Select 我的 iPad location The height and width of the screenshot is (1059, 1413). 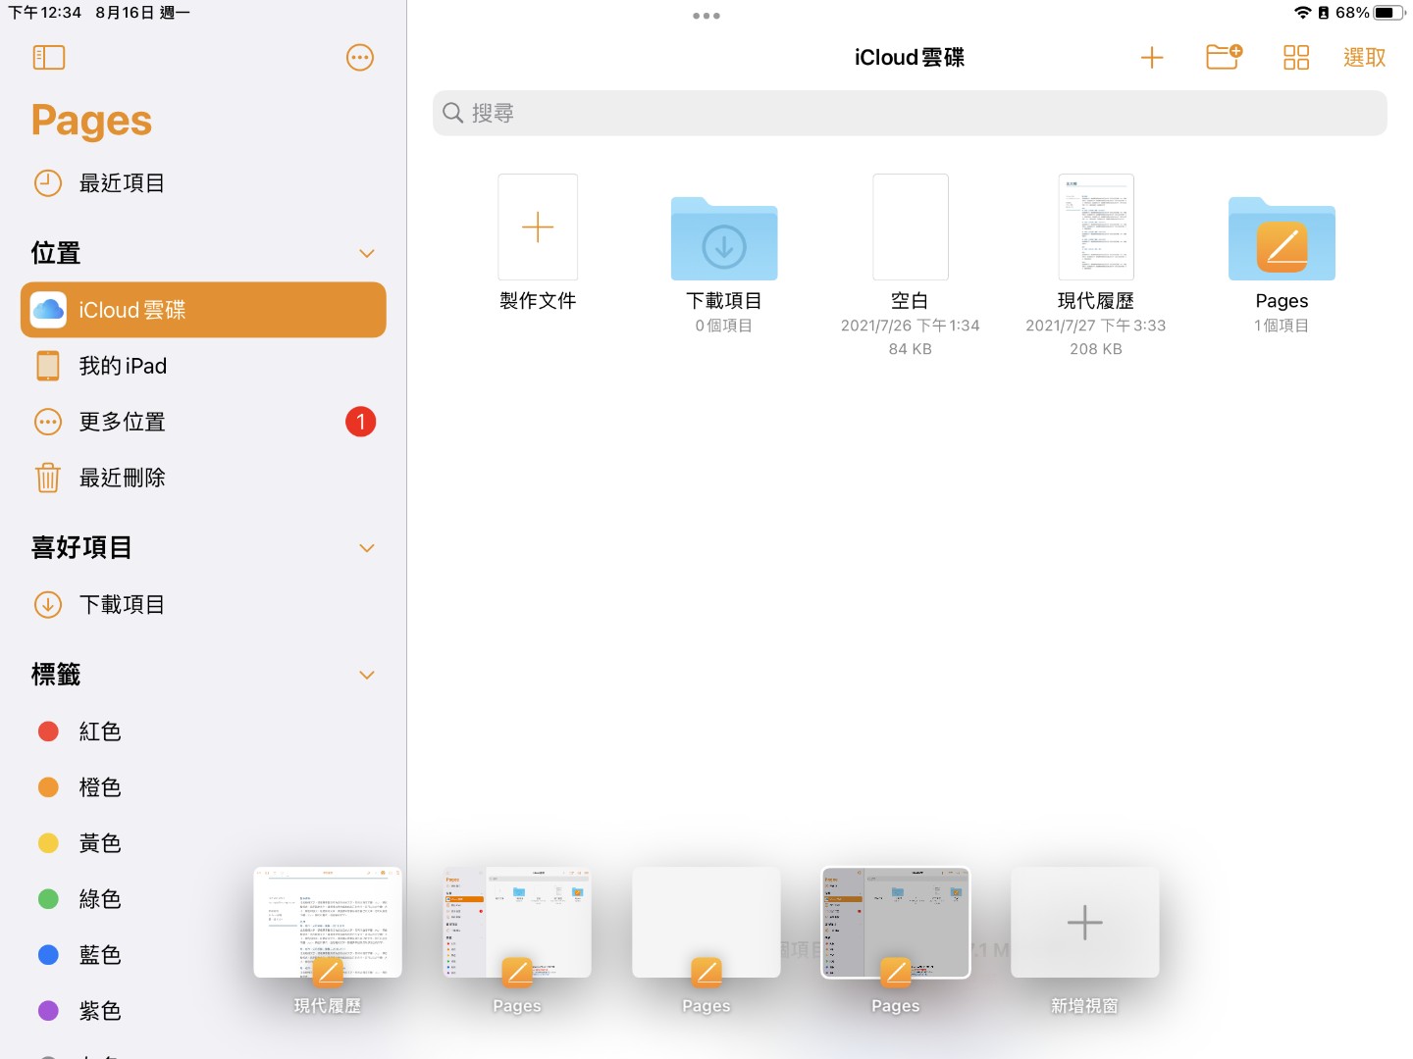pyautogui.click(x=123, y=366)
